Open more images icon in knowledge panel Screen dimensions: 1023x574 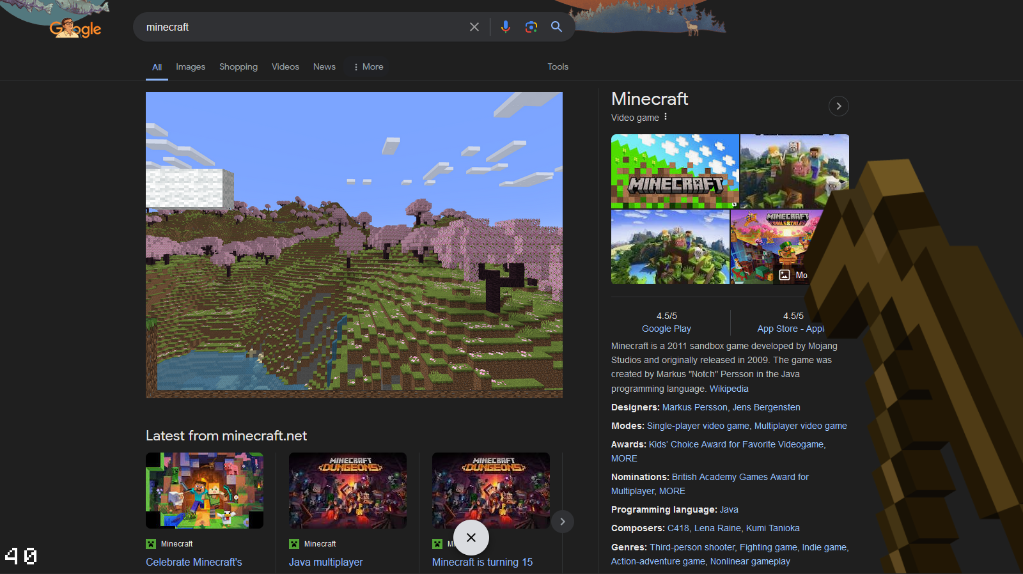pyautogui.click(x=785, y=275)
